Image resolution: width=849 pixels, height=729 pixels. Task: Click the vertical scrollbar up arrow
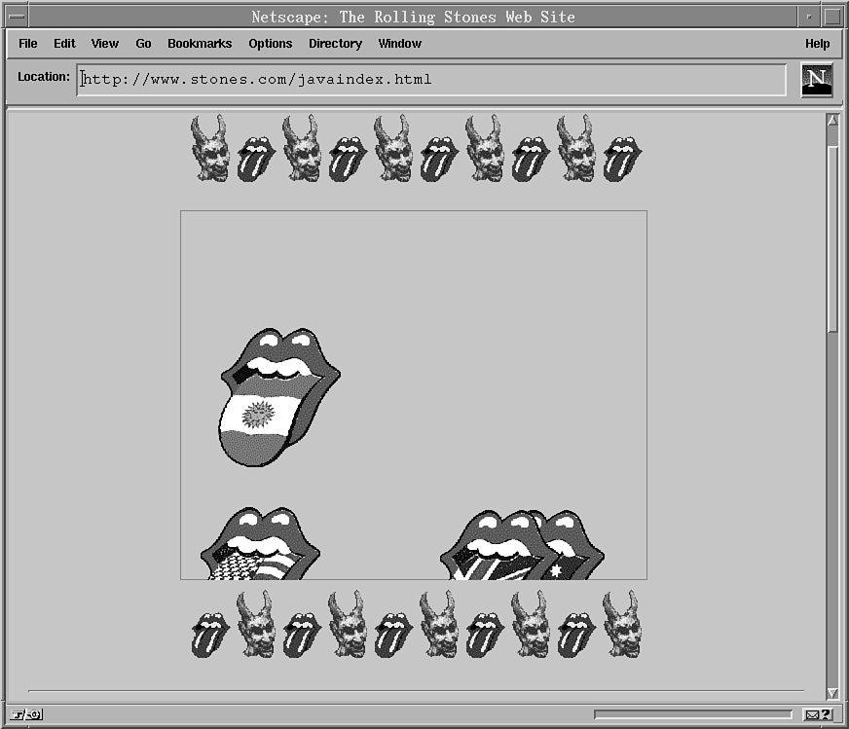point(832,120)
